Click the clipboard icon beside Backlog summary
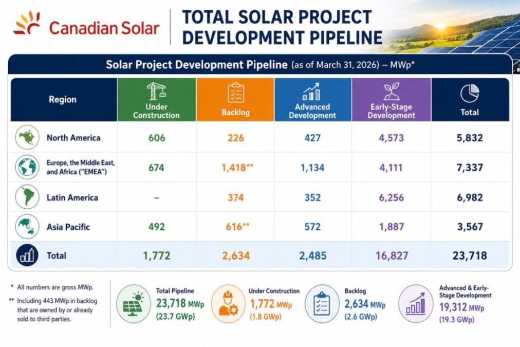Viewport: 520px width, 347px height. [322, 304]
